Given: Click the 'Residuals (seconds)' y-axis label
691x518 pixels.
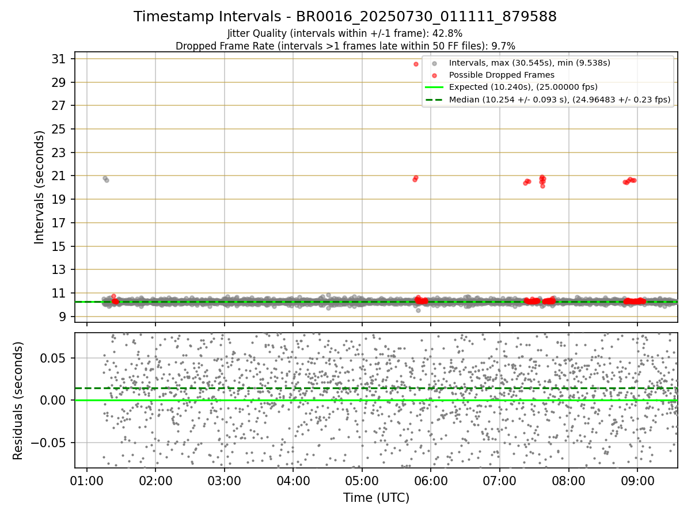Looking at the screenshot, I should pos(18,401).
